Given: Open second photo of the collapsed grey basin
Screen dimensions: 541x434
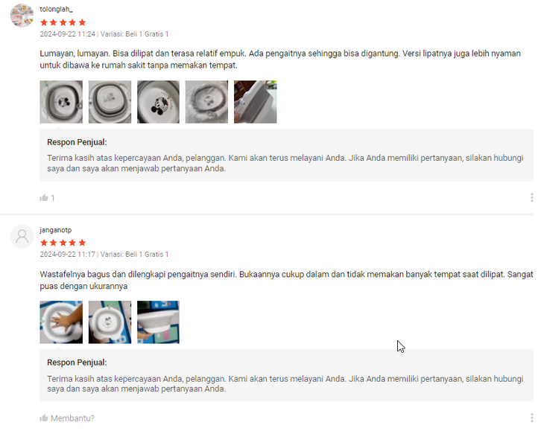Looking at the screenshot, I should coord(110,102).
